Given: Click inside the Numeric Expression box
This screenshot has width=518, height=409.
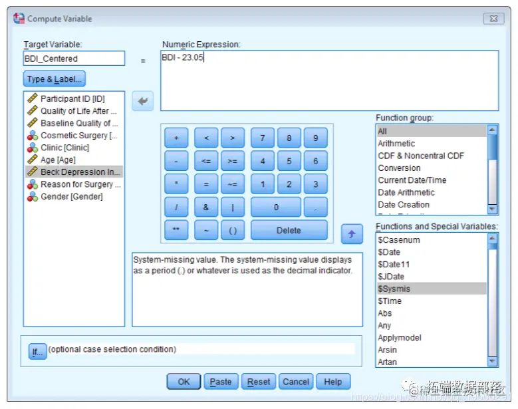Looking at the screenshot, I should 329,80.
